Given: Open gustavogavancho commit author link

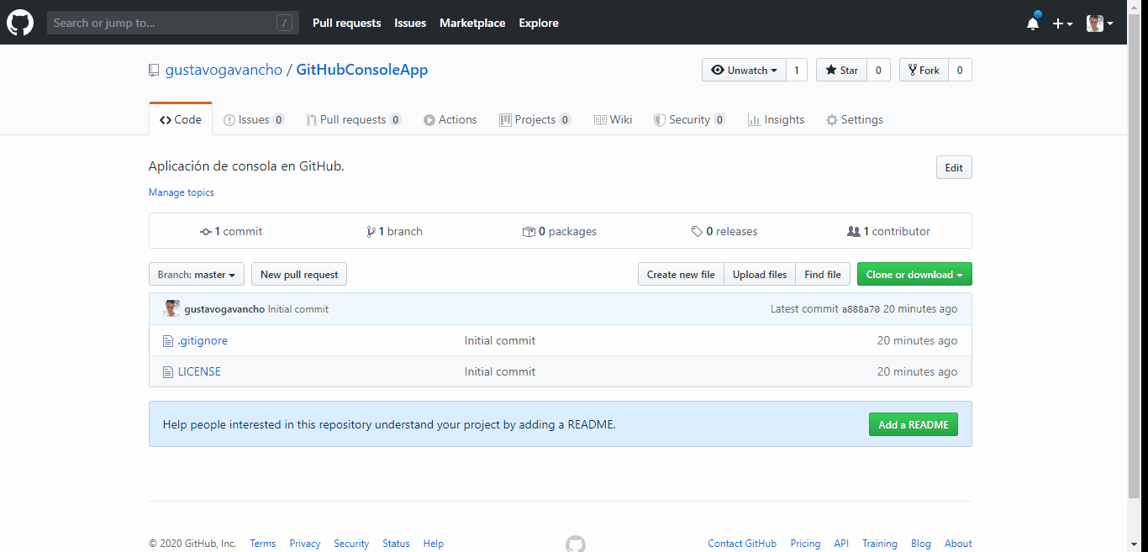Looking at the screenshot, I should coord(224,309).
